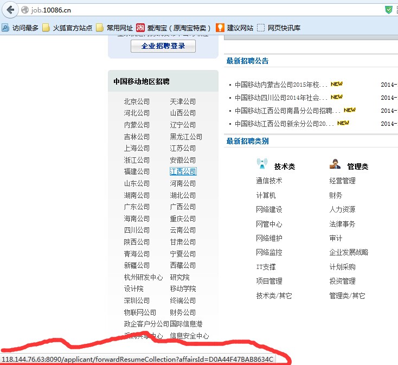Open the 移动学院 link
This screenshot has height=365, width=398.
coord(183,289)
